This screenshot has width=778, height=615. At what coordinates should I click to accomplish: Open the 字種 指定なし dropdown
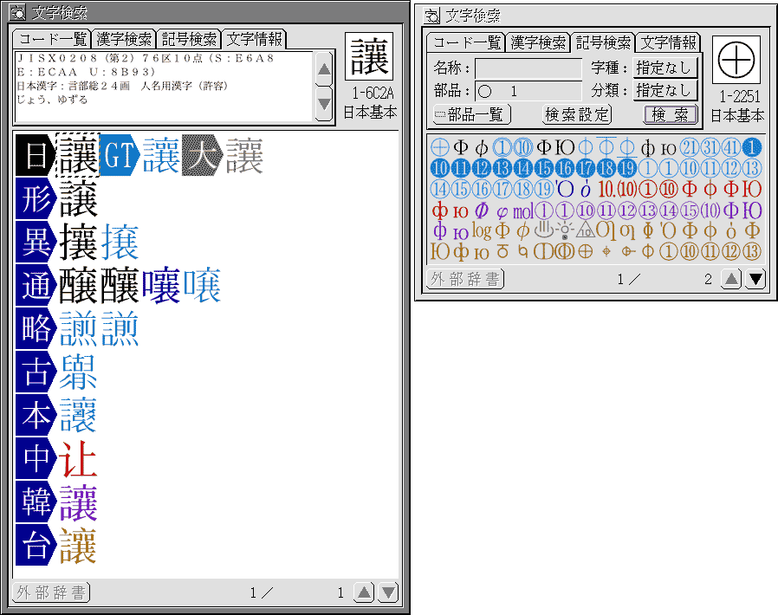click(x=665, y=68)
